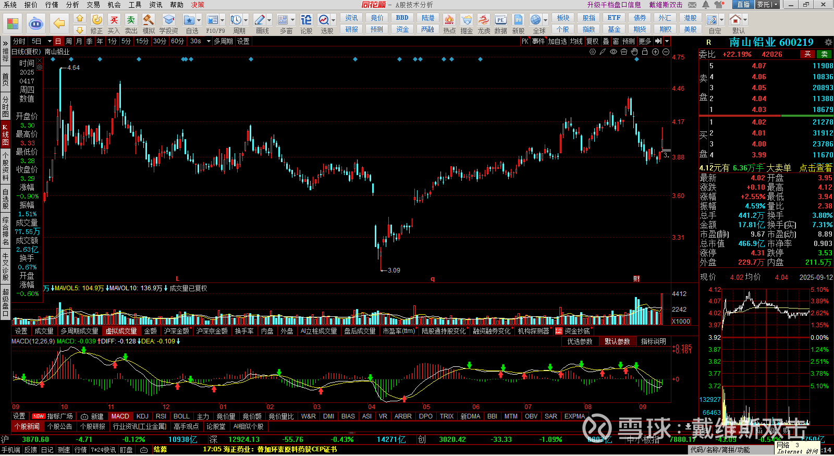
Task: Open the 龙虎 dragon-tiger list icon
Action: (x=484, y=23)
